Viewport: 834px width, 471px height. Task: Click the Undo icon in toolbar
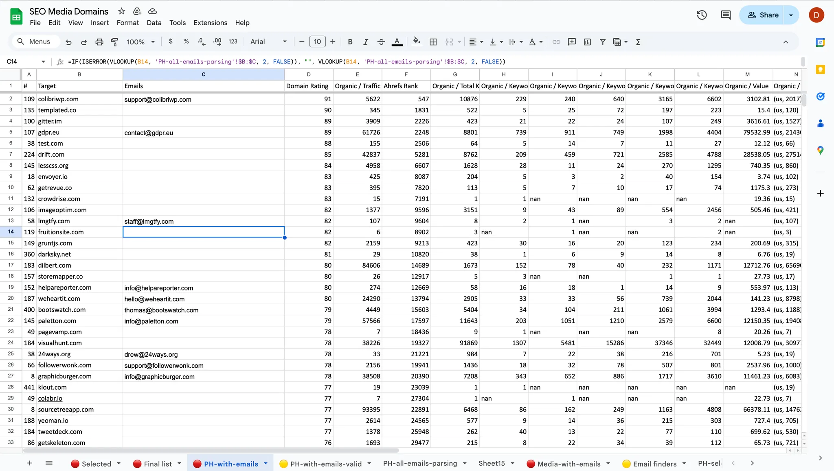coord(68,42)
